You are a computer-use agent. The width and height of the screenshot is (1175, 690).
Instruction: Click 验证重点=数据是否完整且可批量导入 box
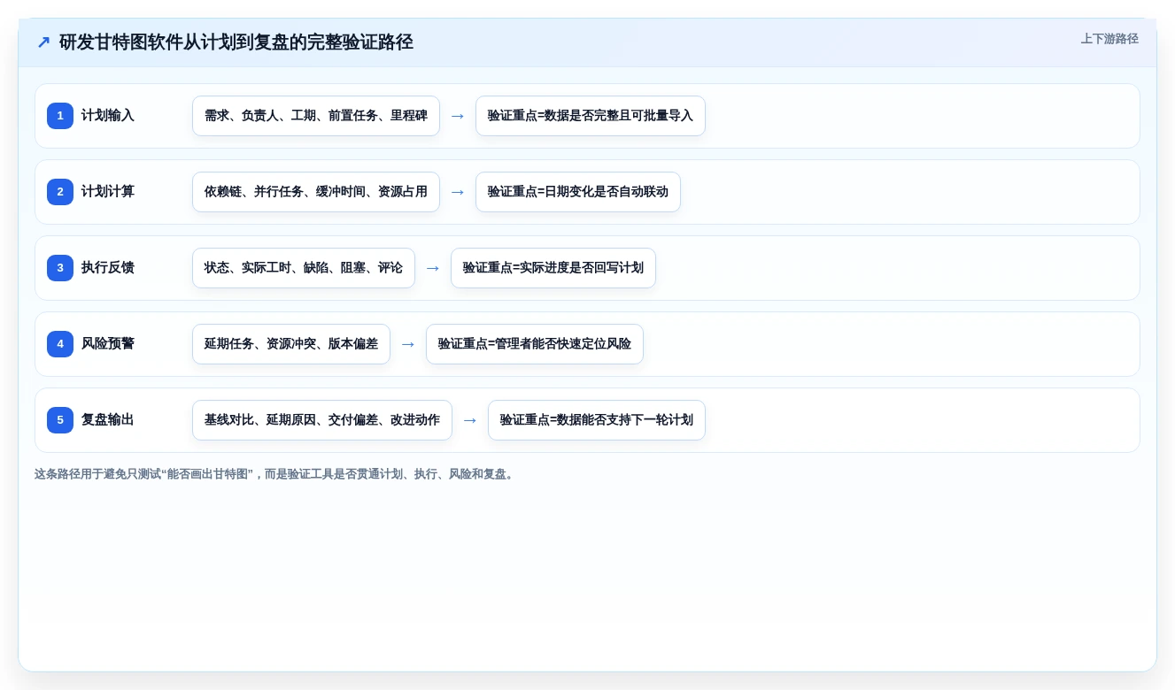[591, 116]
